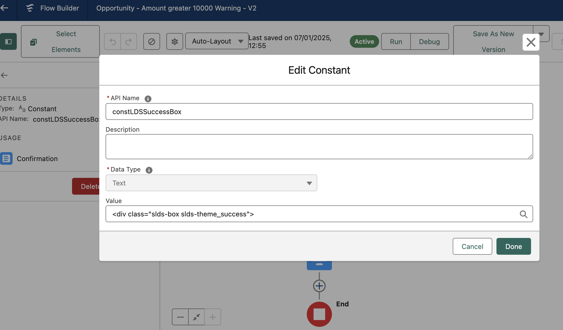
Task: Click the Debug button
Action: pos(429,41)
